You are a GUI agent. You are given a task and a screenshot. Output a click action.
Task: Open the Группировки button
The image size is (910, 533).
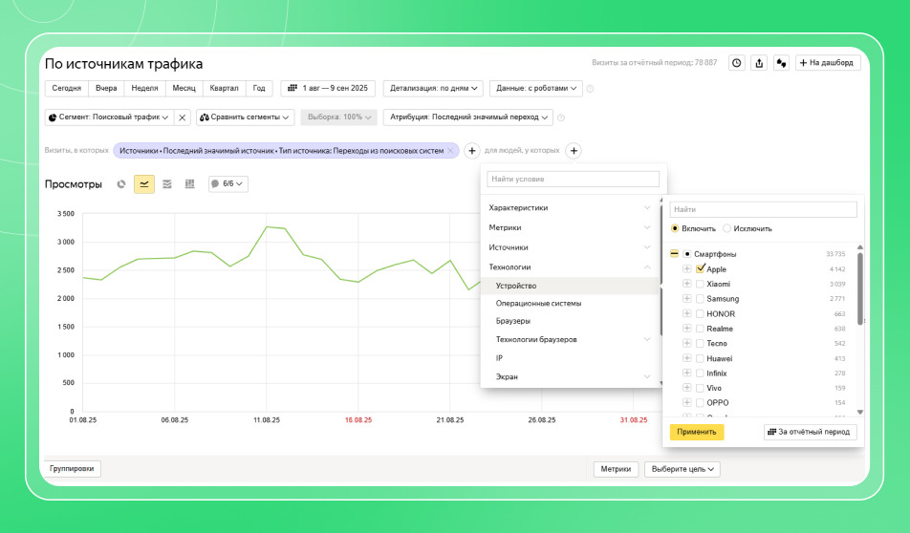click(72, 469)
